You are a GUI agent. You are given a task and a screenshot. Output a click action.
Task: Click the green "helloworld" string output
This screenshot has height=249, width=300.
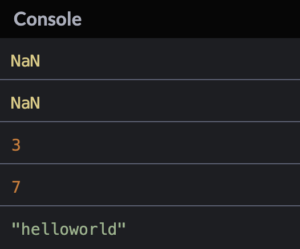point(68,229)
